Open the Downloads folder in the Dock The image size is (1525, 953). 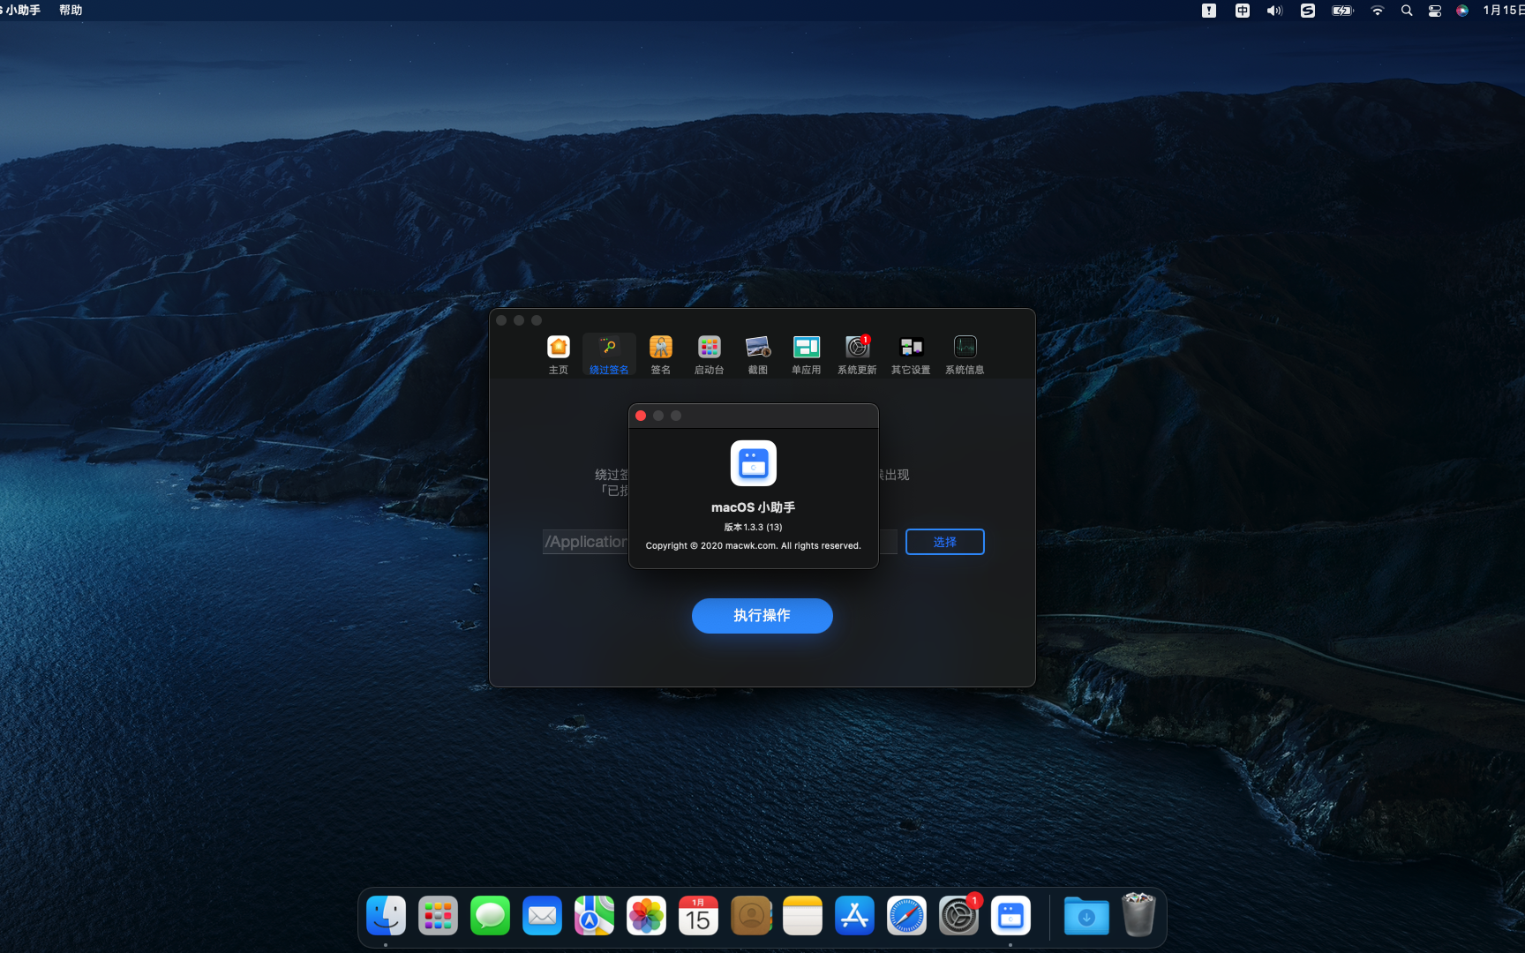pyautogui.click(x=1086, y=917)
